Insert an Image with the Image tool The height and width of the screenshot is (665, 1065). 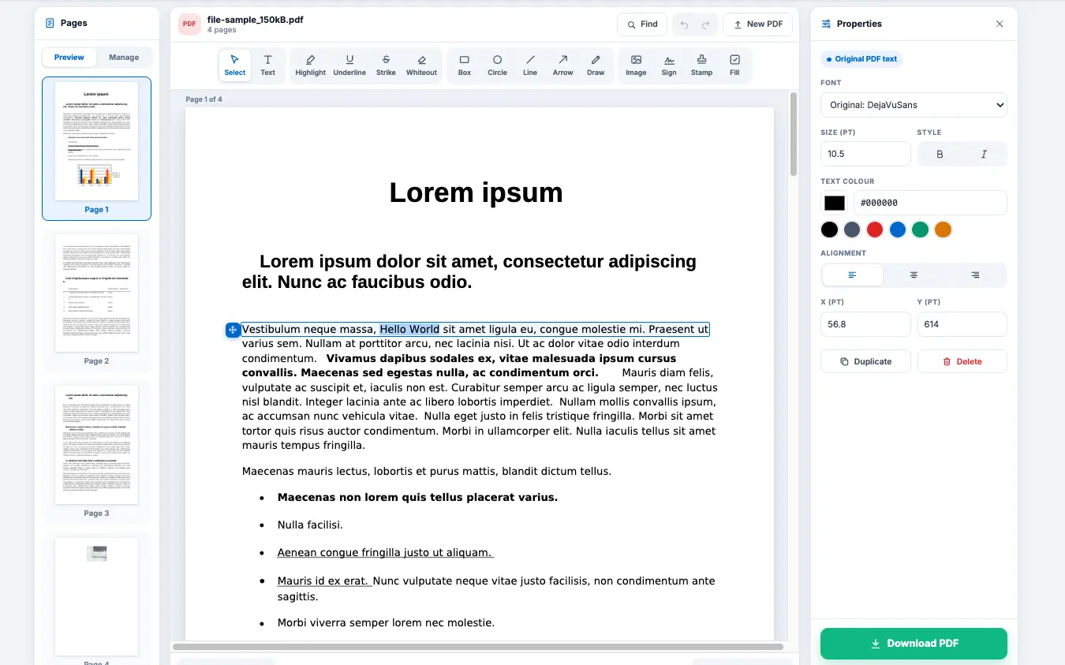(x=636, y=65)
